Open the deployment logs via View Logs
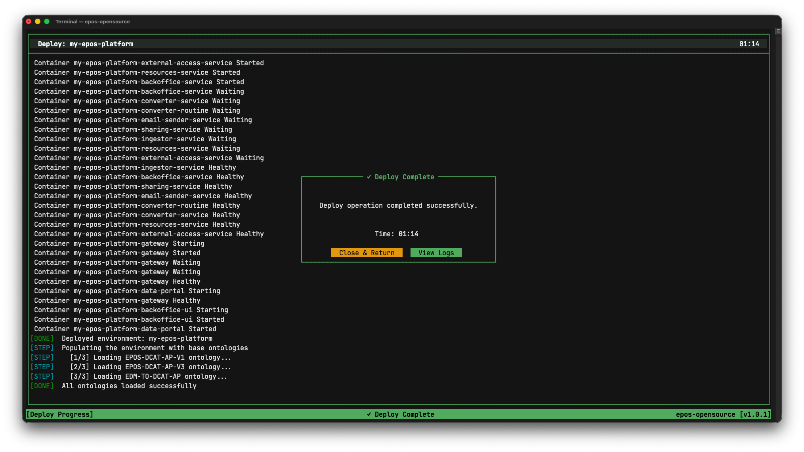This screenshot has width=804, height=452. (x=436, y=253)
